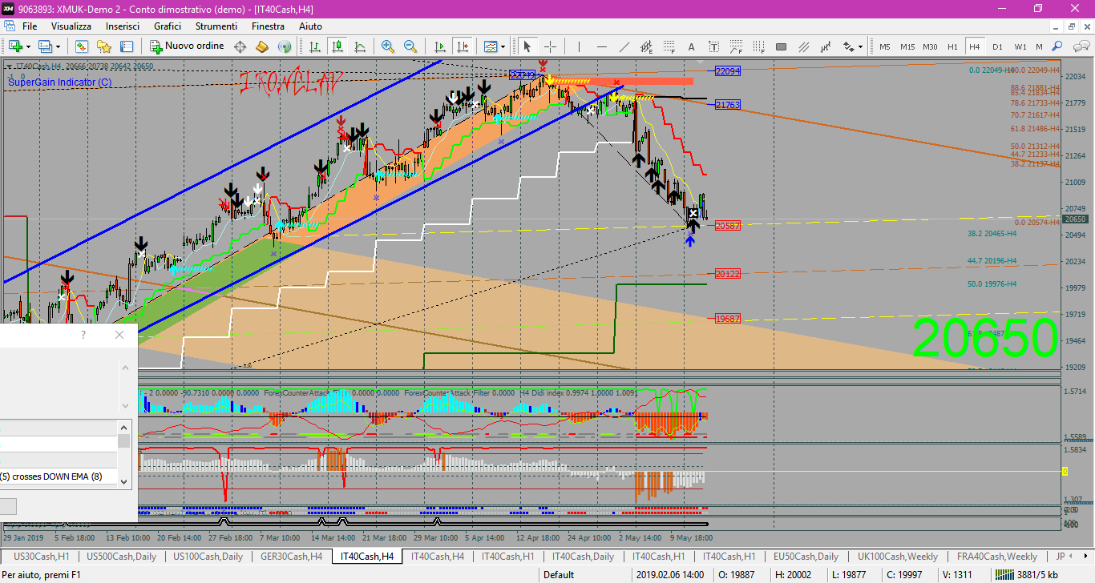Screen dimensions: 1095x583
Task: Switch timeframe to M5
Action: tap(884, 46)
